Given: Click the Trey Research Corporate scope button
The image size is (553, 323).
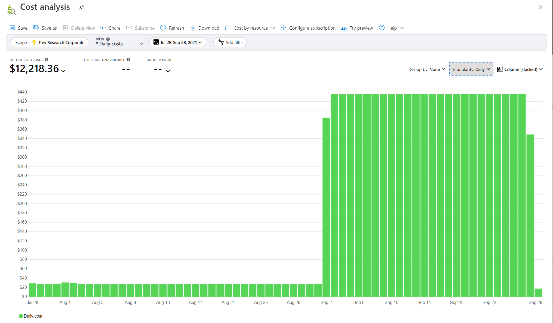Looking at the screenshot, I should pyautogui.click(x=50, y=42).
